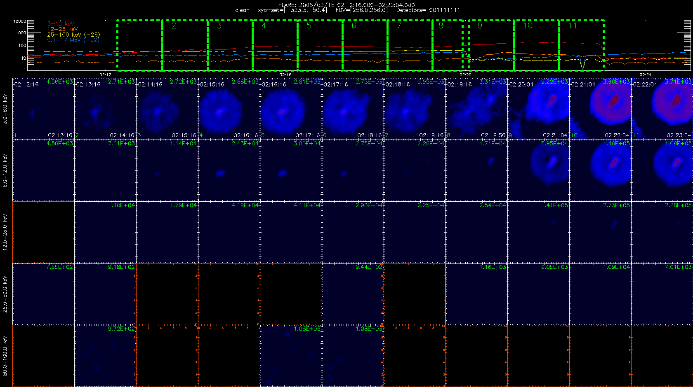Click interval label 6 in the light curve plot

coord(354,26)
